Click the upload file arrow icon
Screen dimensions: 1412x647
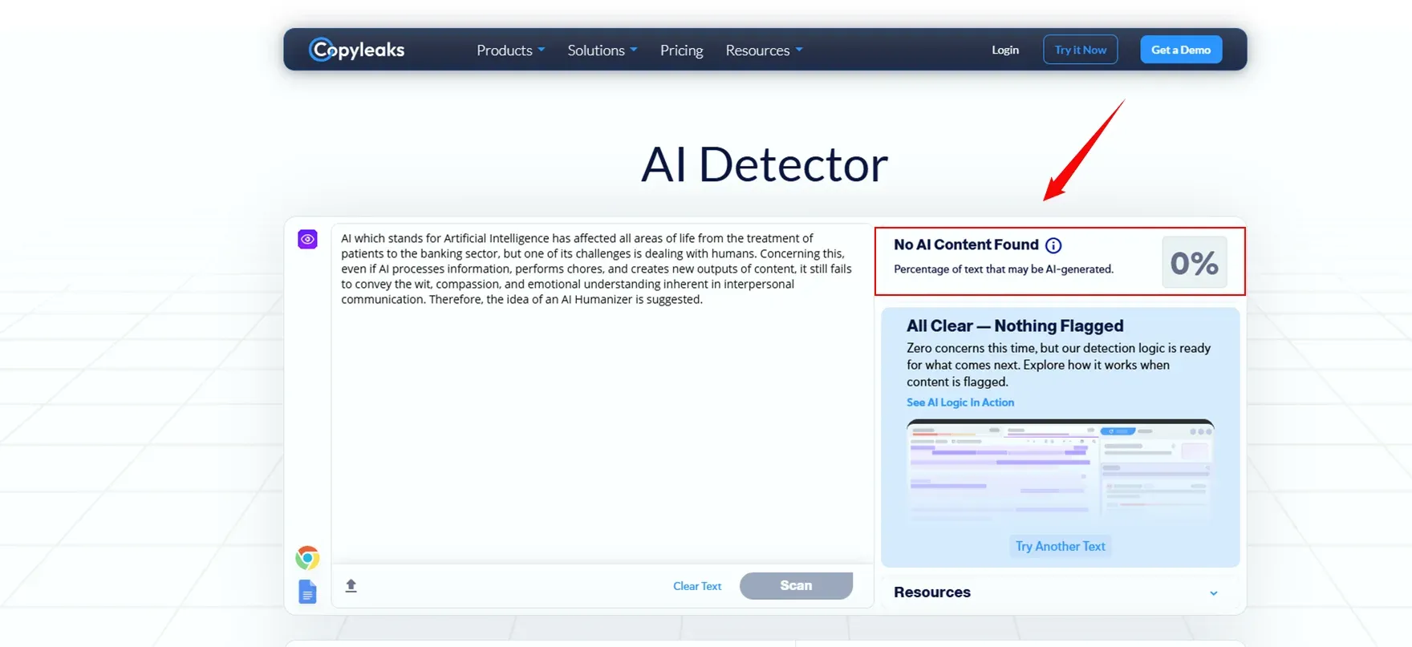tap(351, 585)
